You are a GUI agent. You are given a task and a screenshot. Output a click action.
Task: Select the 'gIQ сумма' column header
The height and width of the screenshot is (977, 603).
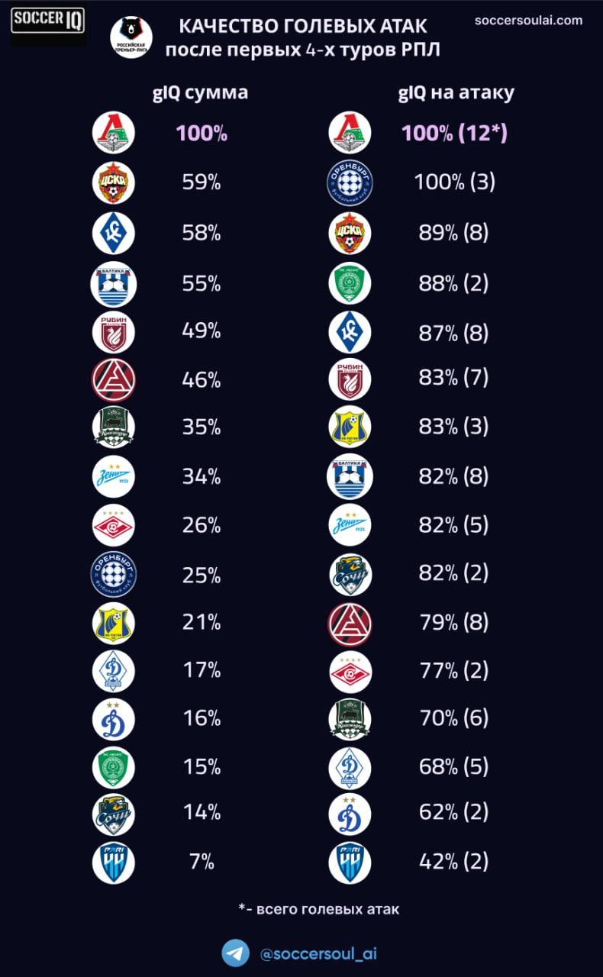pyautogui.click(x=201, y=93)
